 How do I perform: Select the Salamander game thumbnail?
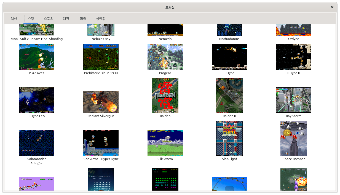click(x=37, y=143)
